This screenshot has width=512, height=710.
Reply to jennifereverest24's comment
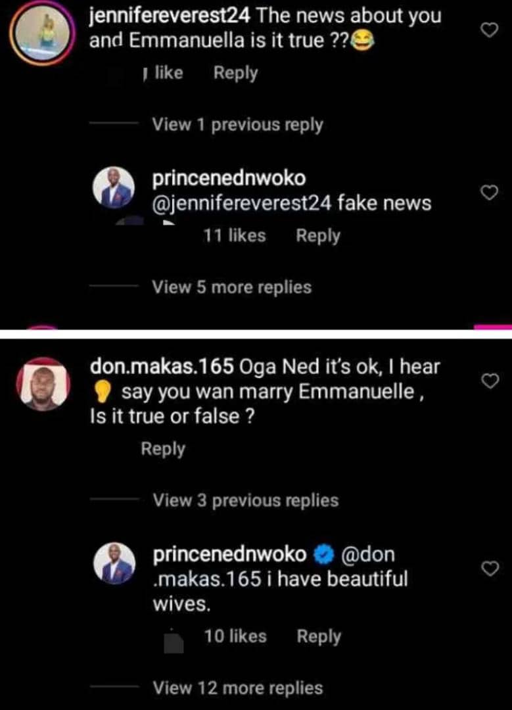coord(235,73)
